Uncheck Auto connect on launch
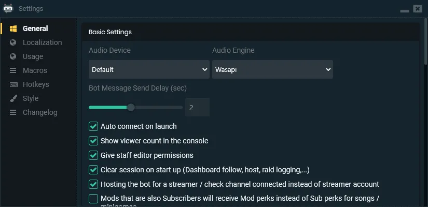Viewport: 428px width, 207px height. (93, 126)
